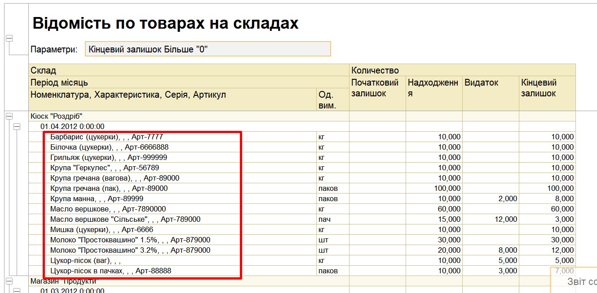This screenshot has height=293, width=597.
Task: Click Кінцевий залишок 100,000 for Крупа гречана (пак)
Action: point(547,189)
